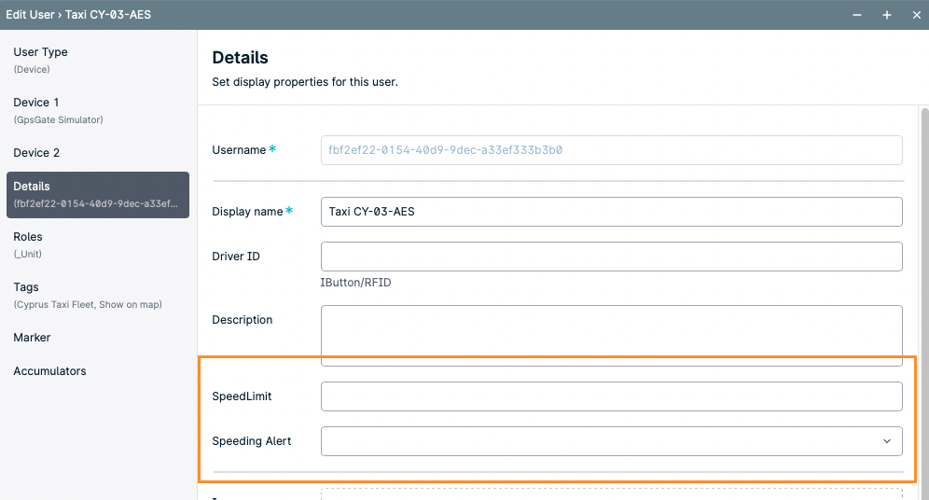This screenshot has width=929, height=500.
Task: Switch to the Tags section
Action: point(98,295)
